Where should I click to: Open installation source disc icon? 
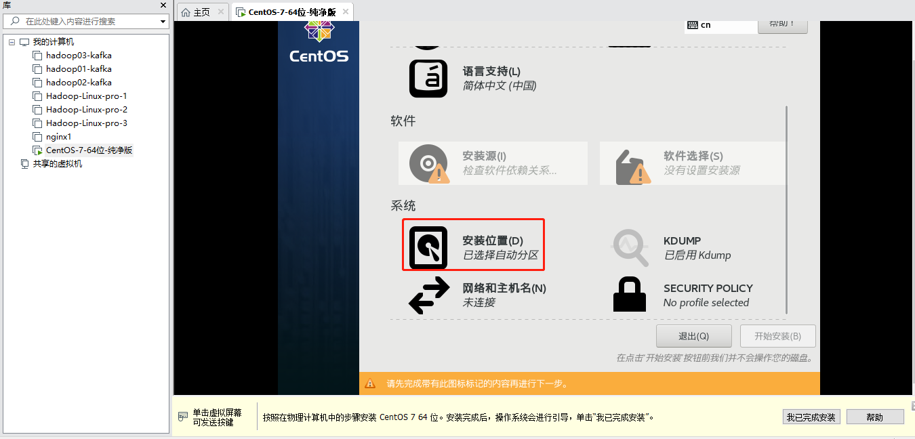tap(429, 164)
